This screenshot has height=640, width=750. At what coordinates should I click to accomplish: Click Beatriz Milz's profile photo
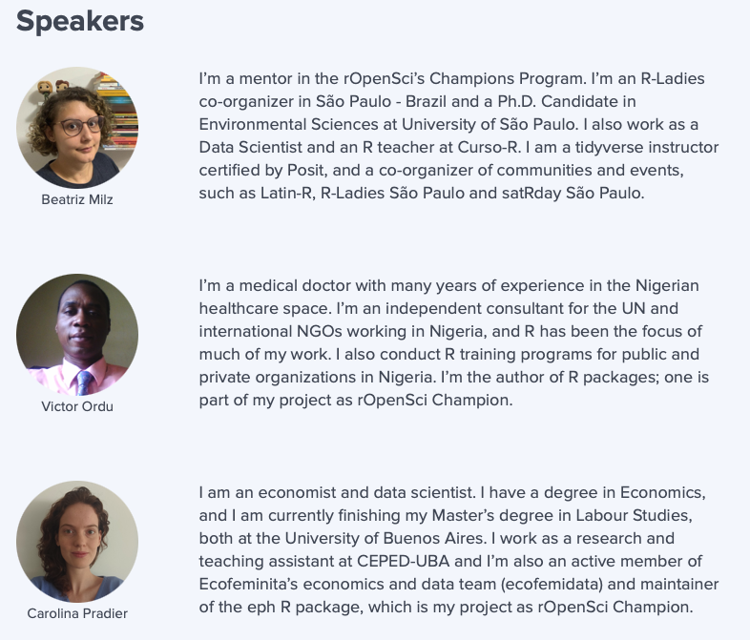(77, 128)
